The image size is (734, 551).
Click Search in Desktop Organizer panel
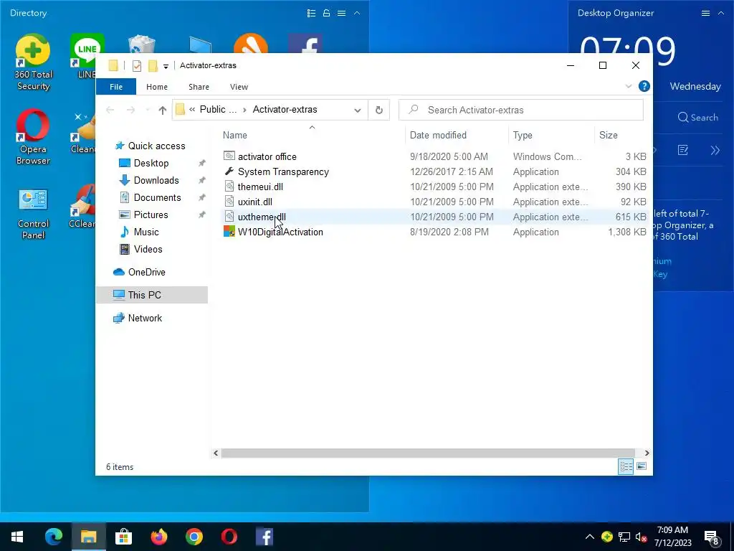[697, 118]
